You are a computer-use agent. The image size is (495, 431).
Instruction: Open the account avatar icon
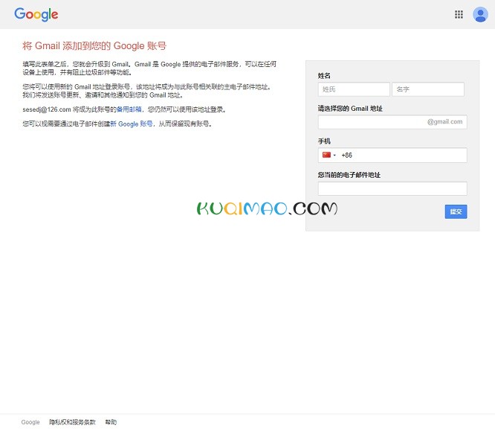coord(480,15)
